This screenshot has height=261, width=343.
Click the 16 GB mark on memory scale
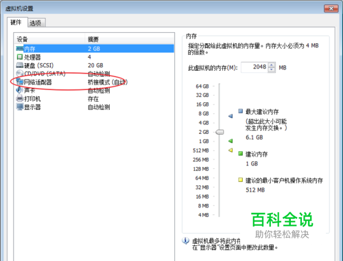(202, 104)
